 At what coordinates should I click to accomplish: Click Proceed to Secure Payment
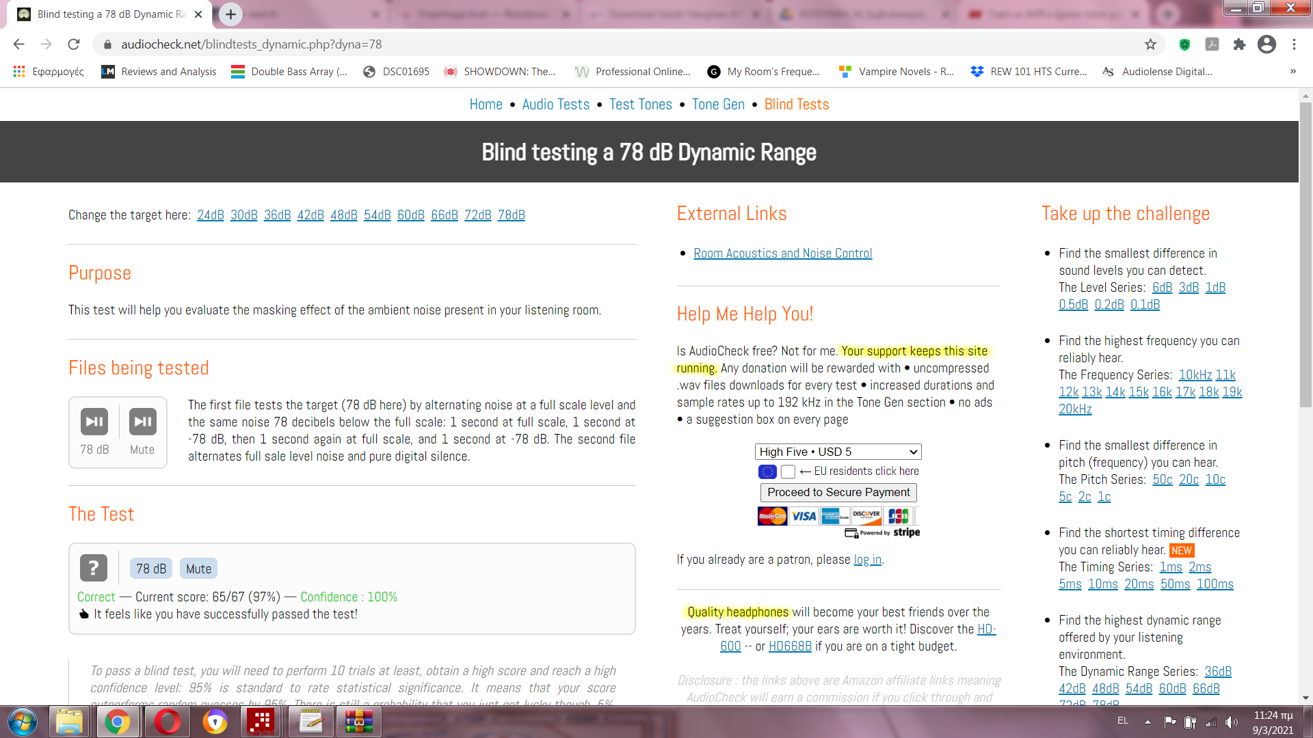click(x=838, y=492)
